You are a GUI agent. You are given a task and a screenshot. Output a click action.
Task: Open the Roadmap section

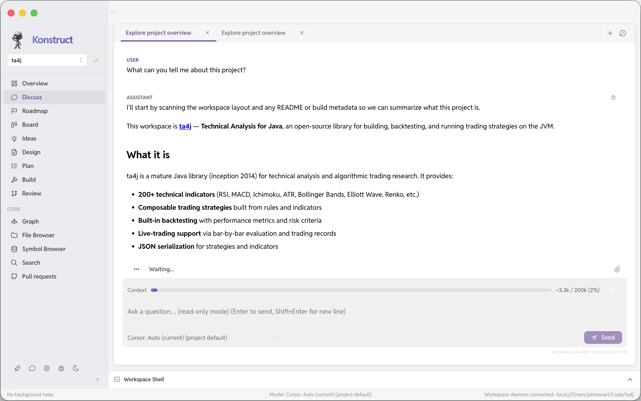pyautogui.click(x=54, y=111)
